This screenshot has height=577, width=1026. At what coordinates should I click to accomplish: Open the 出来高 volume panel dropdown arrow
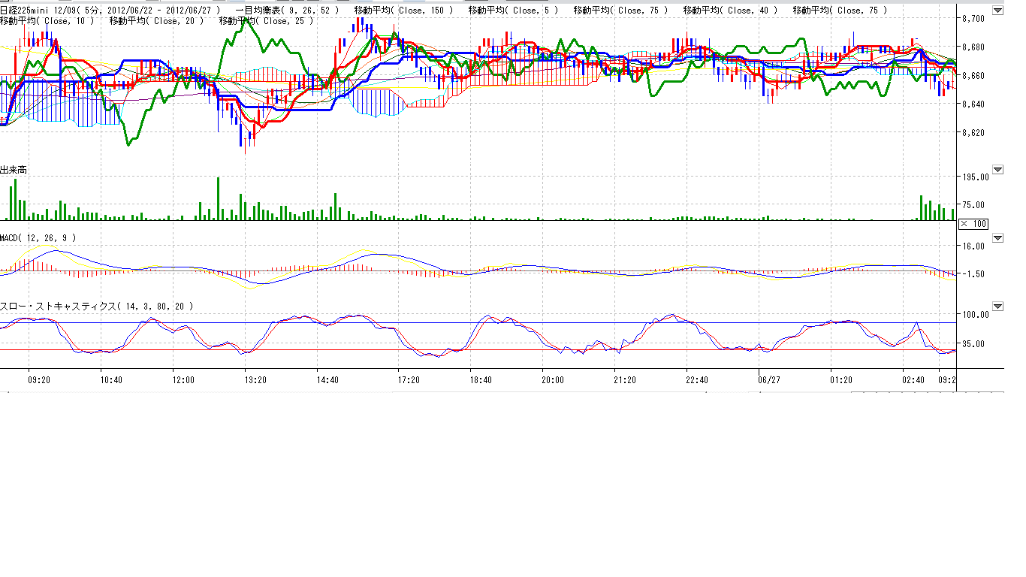click(997, 170)
